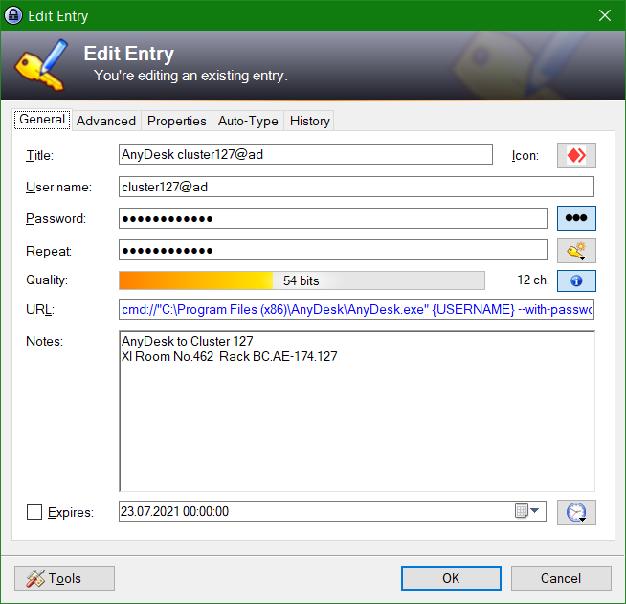Click the 54 bits quality bar
626x604 pixels.
pos(302,280)
